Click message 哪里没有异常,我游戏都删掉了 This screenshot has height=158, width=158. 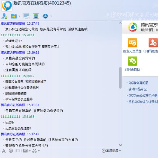tap(26, 82)
